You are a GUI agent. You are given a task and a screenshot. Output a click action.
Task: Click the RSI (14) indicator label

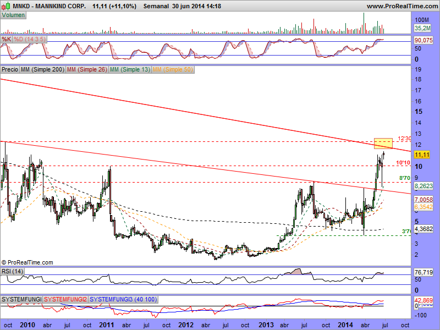tap(12, 271)
